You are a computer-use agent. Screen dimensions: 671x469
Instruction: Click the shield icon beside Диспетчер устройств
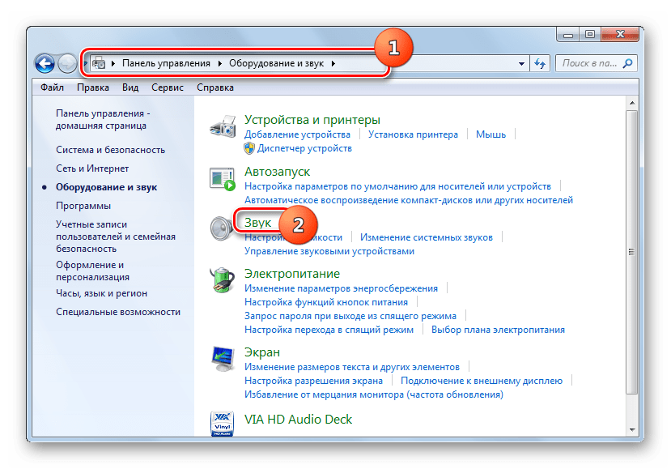[249, 148]
